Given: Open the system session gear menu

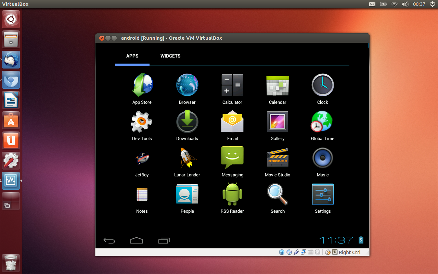Looking at the screenshot, I should coord(432,4).
